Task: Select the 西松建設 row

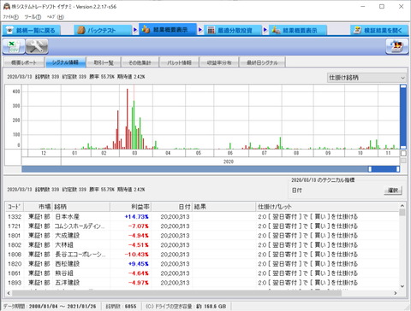Action: pyautogui.click(x=202, y=264)
